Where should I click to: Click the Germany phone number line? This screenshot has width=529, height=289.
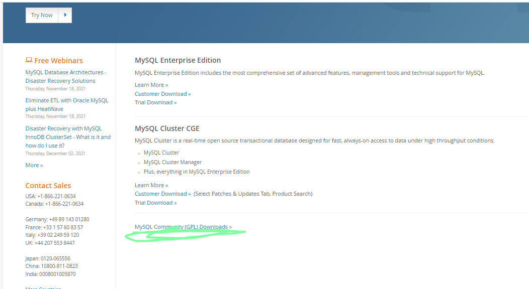click(57, 219)
